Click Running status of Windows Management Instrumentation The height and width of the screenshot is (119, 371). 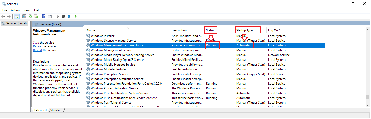point(212,45)
